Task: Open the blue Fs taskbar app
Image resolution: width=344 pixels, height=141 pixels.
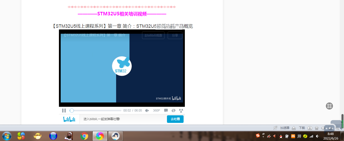Action: click(53, 136)
